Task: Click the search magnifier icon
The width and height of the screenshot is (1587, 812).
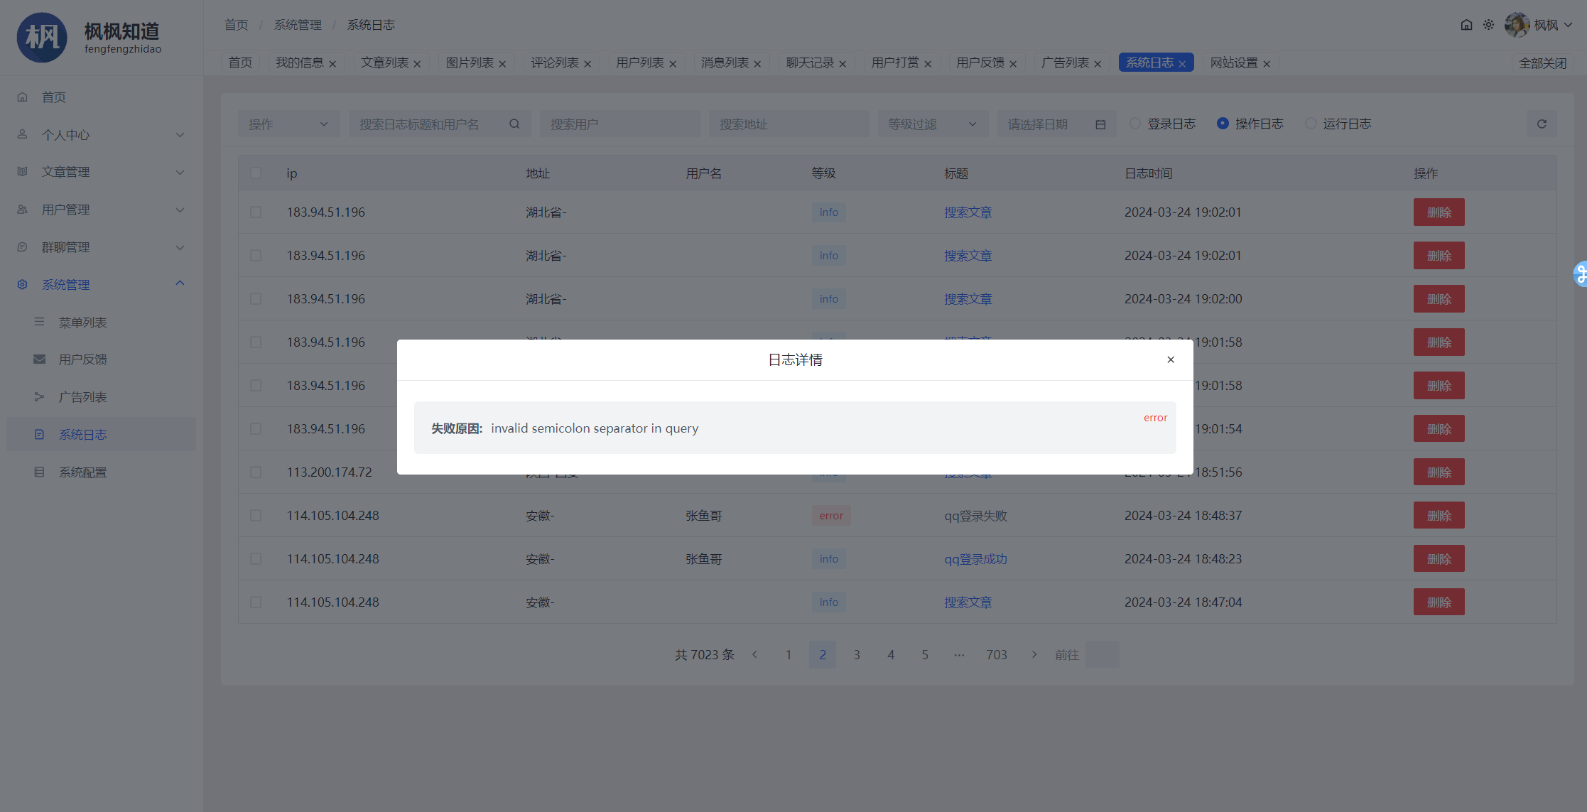Action: [x=514, y=124]
